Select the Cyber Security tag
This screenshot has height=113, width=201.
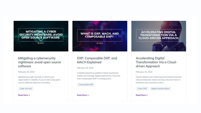click(x=26, y=89)
